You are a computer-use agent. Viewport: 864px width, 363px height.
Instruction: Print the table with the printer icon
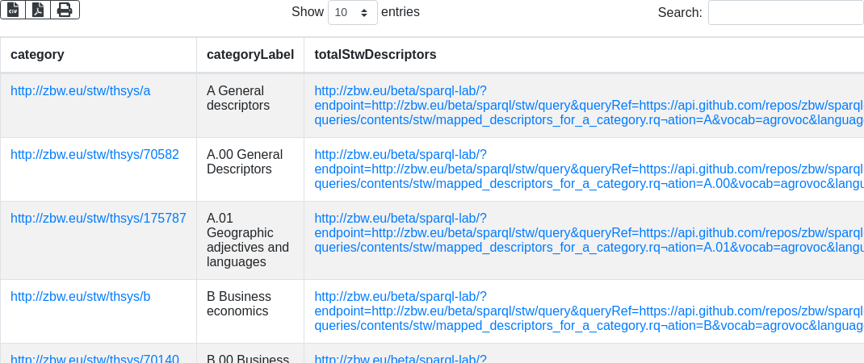pyautogui.click(x=65, y=10)
